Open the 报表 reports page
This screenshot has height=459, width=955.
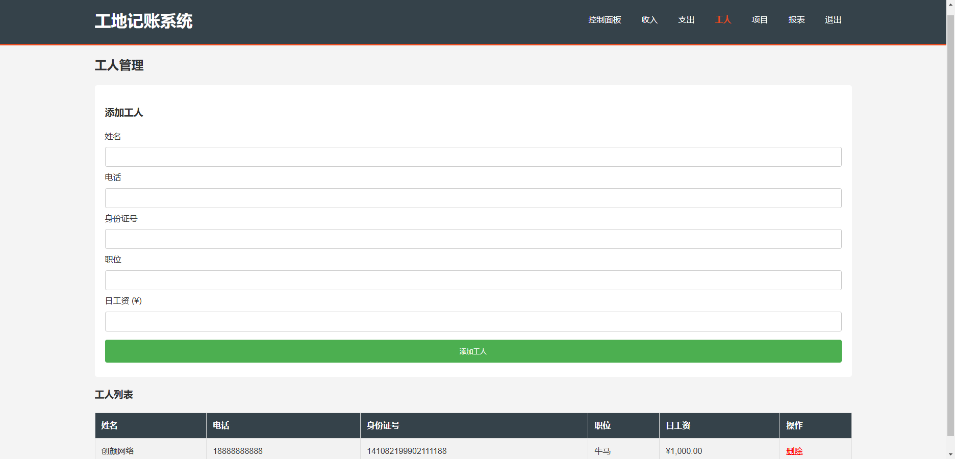(x=796, y=20)
